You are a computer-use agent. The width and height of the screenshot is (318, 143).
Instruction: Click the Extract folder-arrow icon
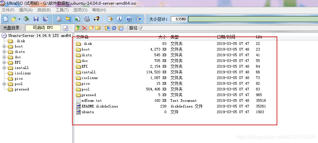point(107,28)
